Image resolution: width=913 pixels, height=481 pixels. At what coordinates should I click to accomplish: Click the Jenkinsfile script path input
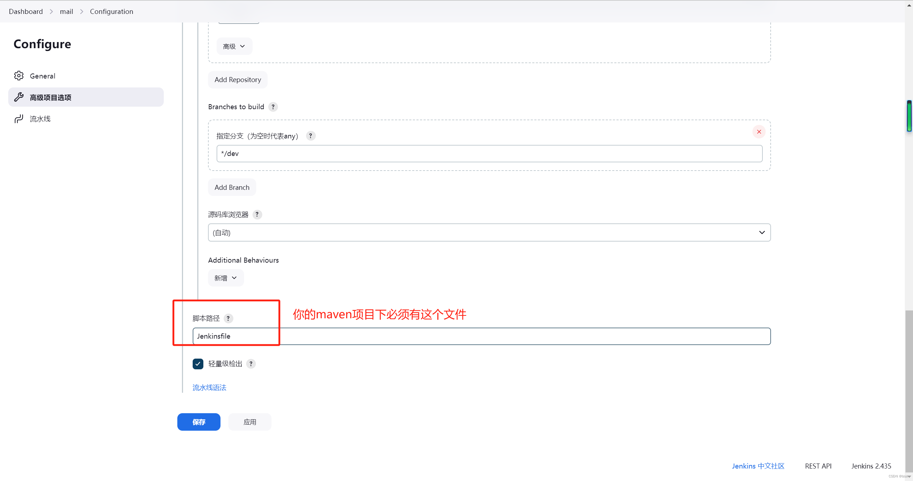point(482,336)
